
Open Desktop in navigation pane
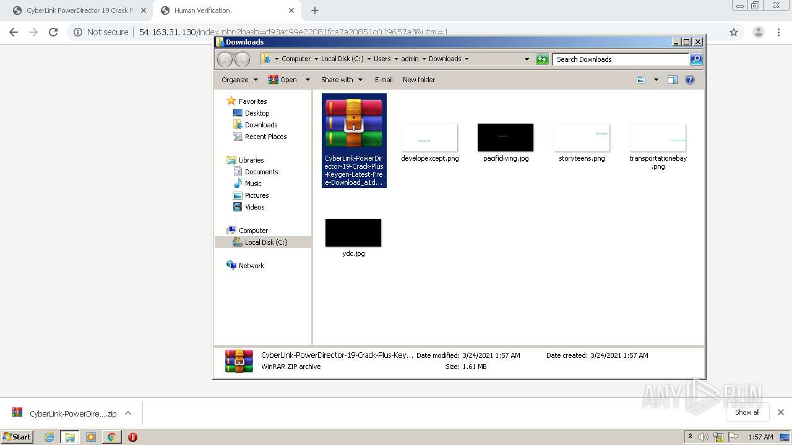(x=257, y=113)
